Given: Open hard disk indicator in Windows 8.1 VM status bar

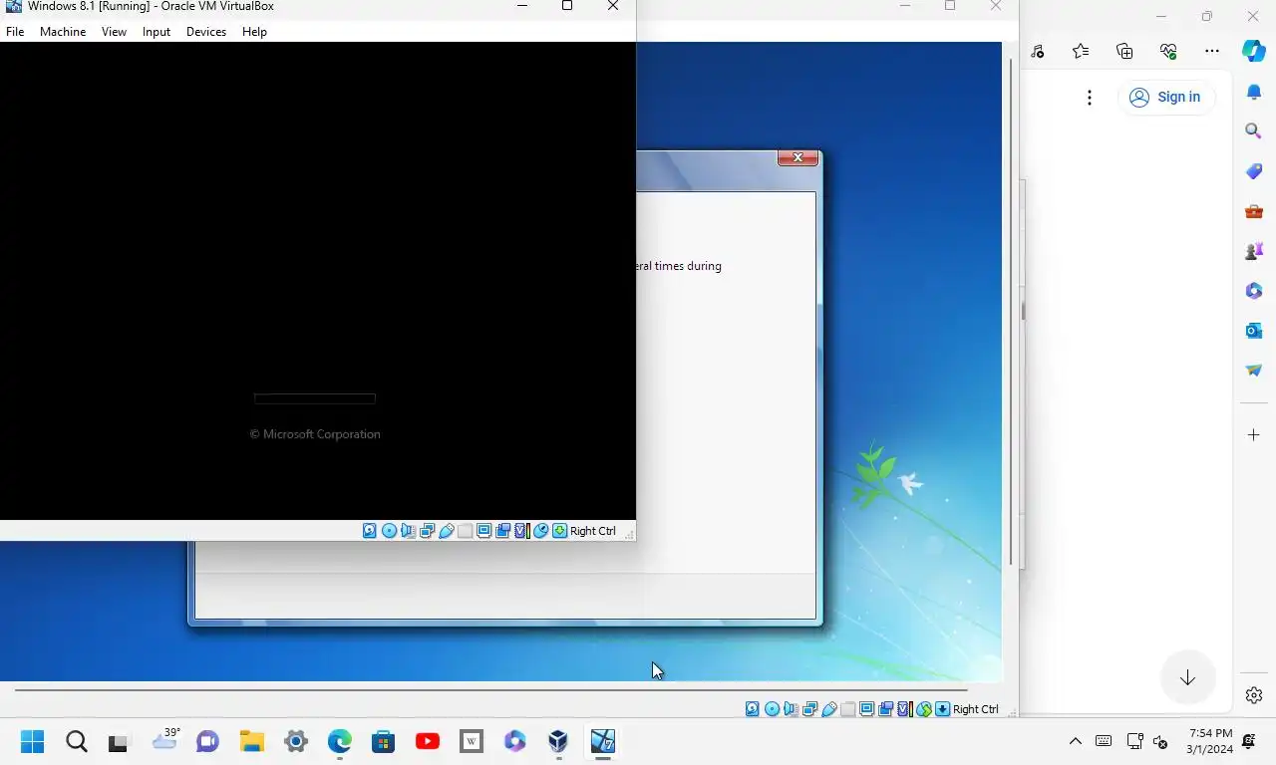Looking at the screenshot, I should point(370,531).
